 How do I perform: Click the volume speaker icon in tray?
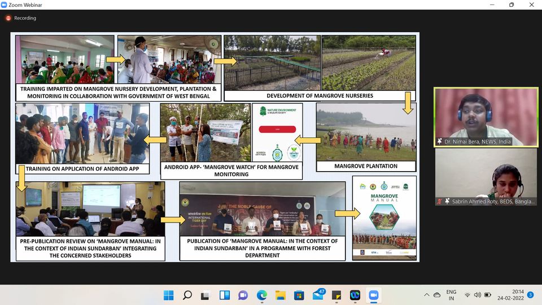click(478, 295)
